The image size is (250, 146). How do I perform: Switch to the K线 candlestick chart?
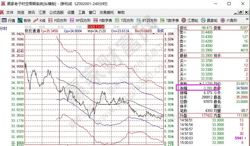pyautogui.click(x=39, y=20)
